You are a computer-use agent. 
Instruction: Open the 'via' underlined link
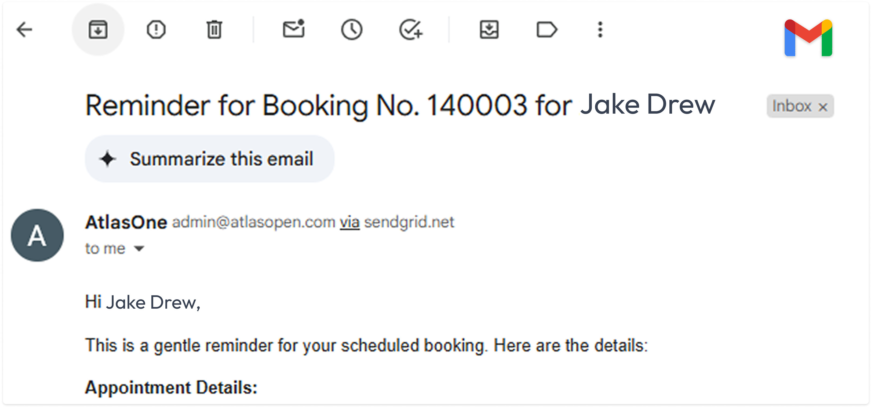point(350,222)
